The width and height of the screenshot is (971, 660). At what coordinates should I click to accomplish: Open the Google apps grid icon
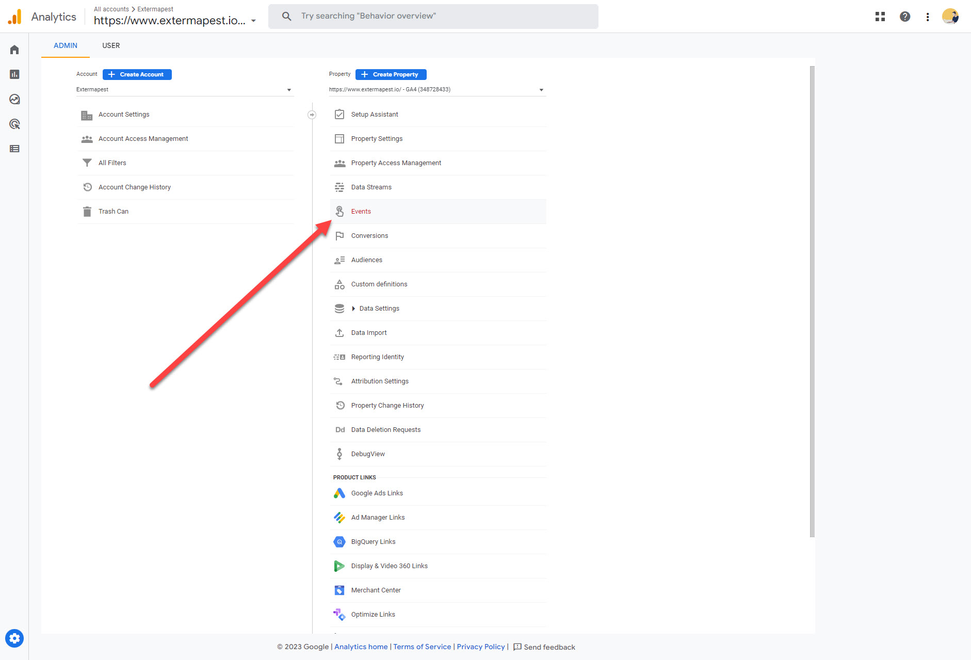coord(880,17)
